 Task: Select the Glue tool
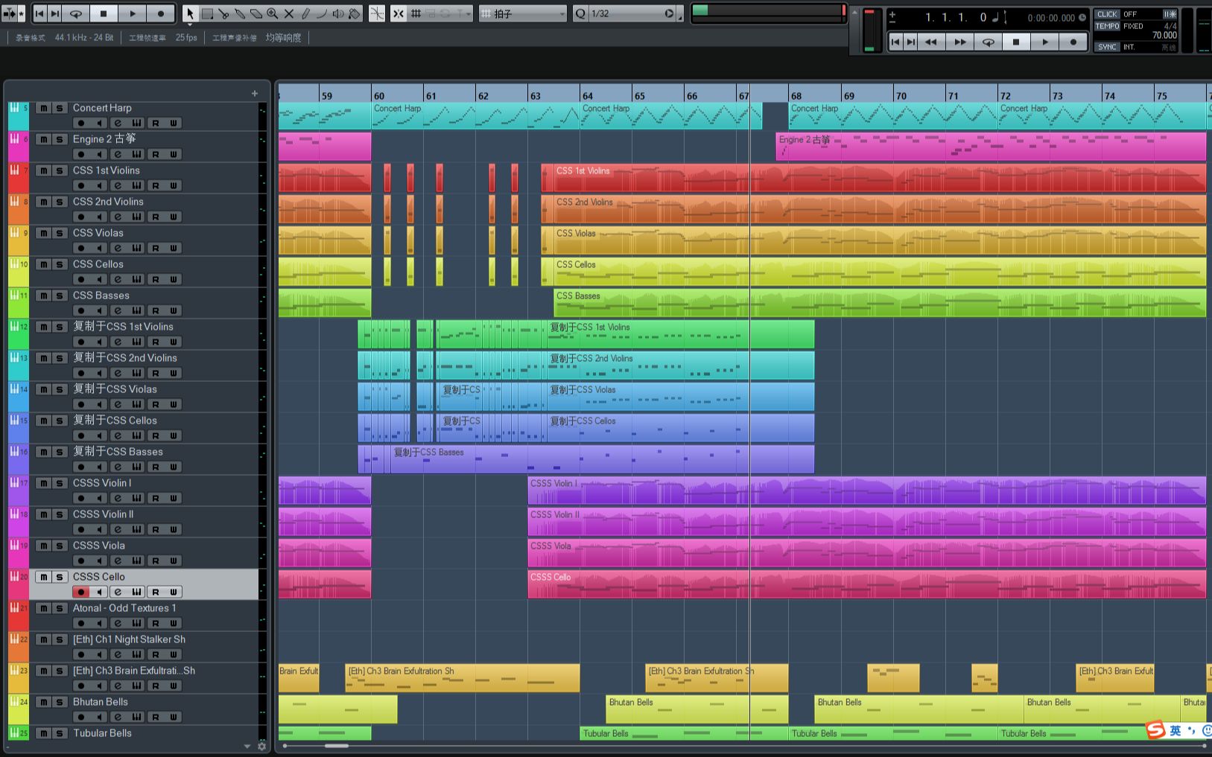240,13
